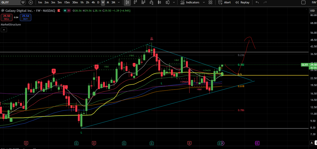This screenshot has width=317, height=149.
Task: Select the fifth solid-candles chart style icon
Action: coord(160,2)
